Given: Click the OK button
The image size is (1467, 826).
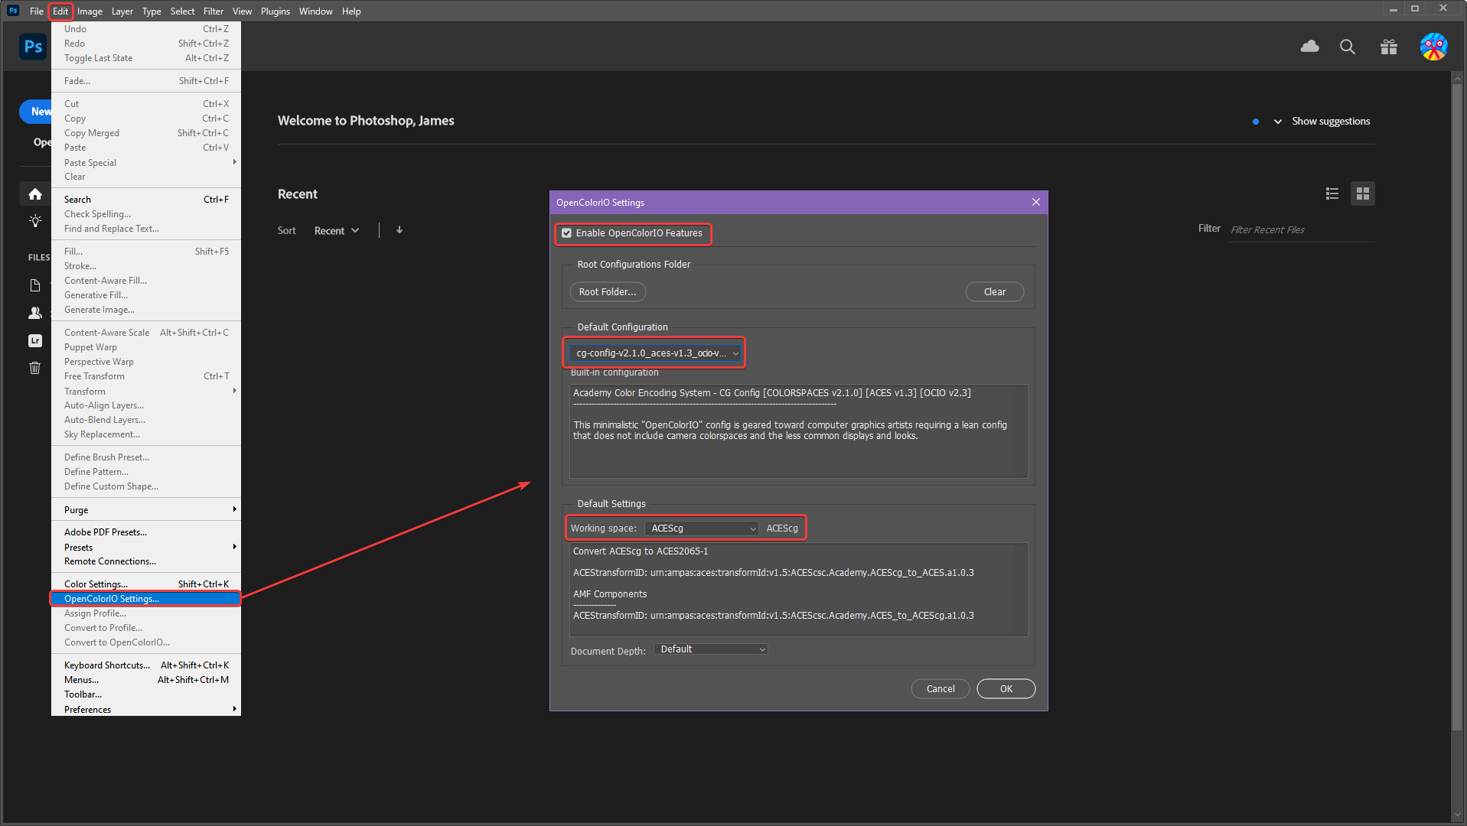Looking at the screenshot, I should click(1006, 689).
